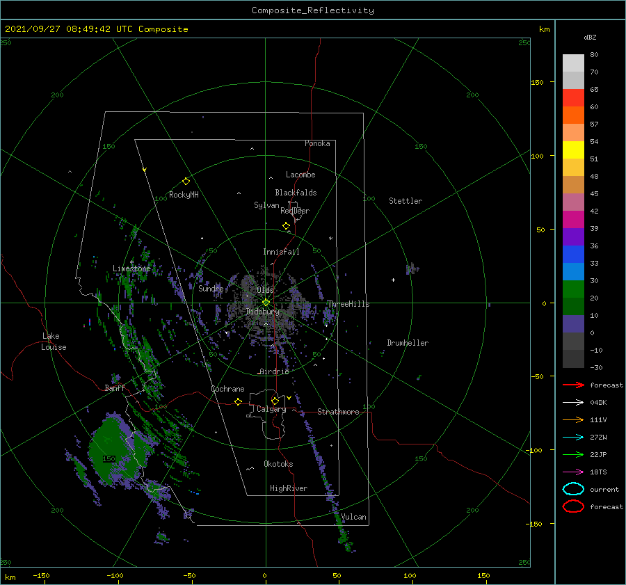This screenshot has height=585, width=626.
Task: Click the Lake Louise label
Action: click(x=54, y=342)
